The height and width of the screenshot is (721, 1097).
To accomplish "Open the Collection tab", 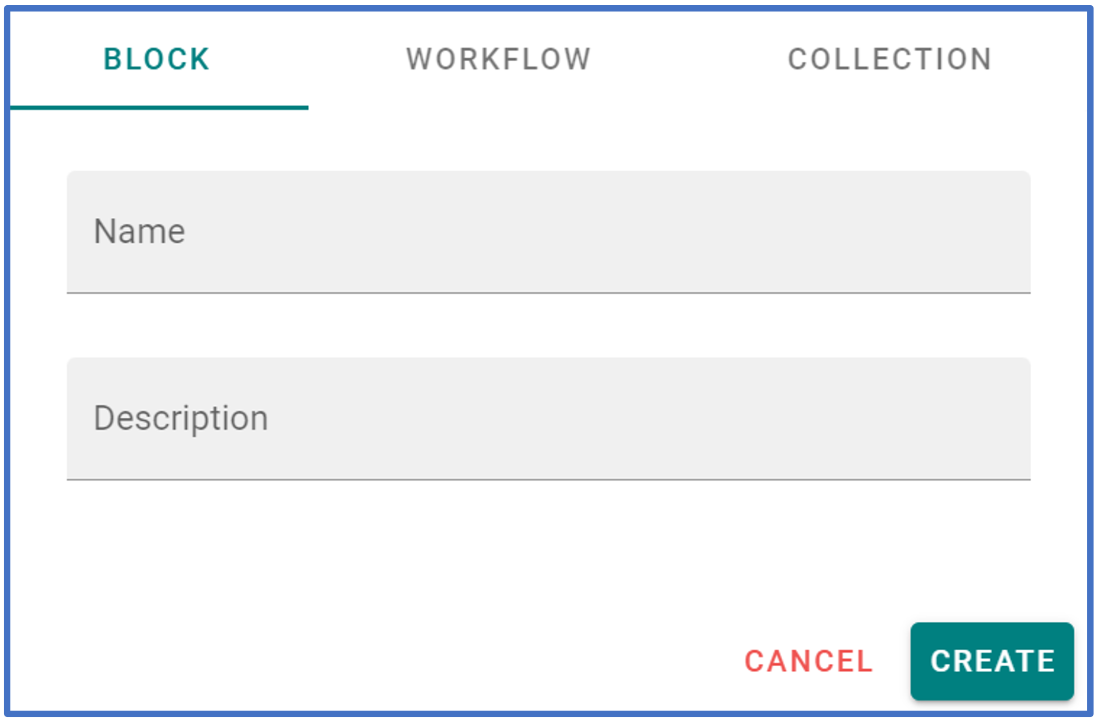I will tap(889, 59).
